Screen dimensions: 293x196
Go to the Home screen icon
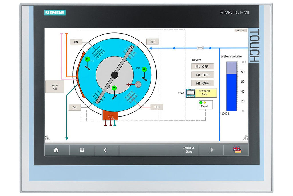(56, 150)
